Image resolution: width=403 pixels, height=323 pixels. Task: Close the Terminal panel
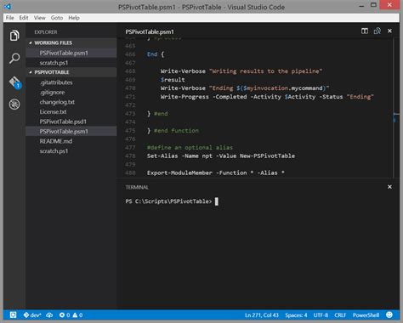click(x=389, y=187)
